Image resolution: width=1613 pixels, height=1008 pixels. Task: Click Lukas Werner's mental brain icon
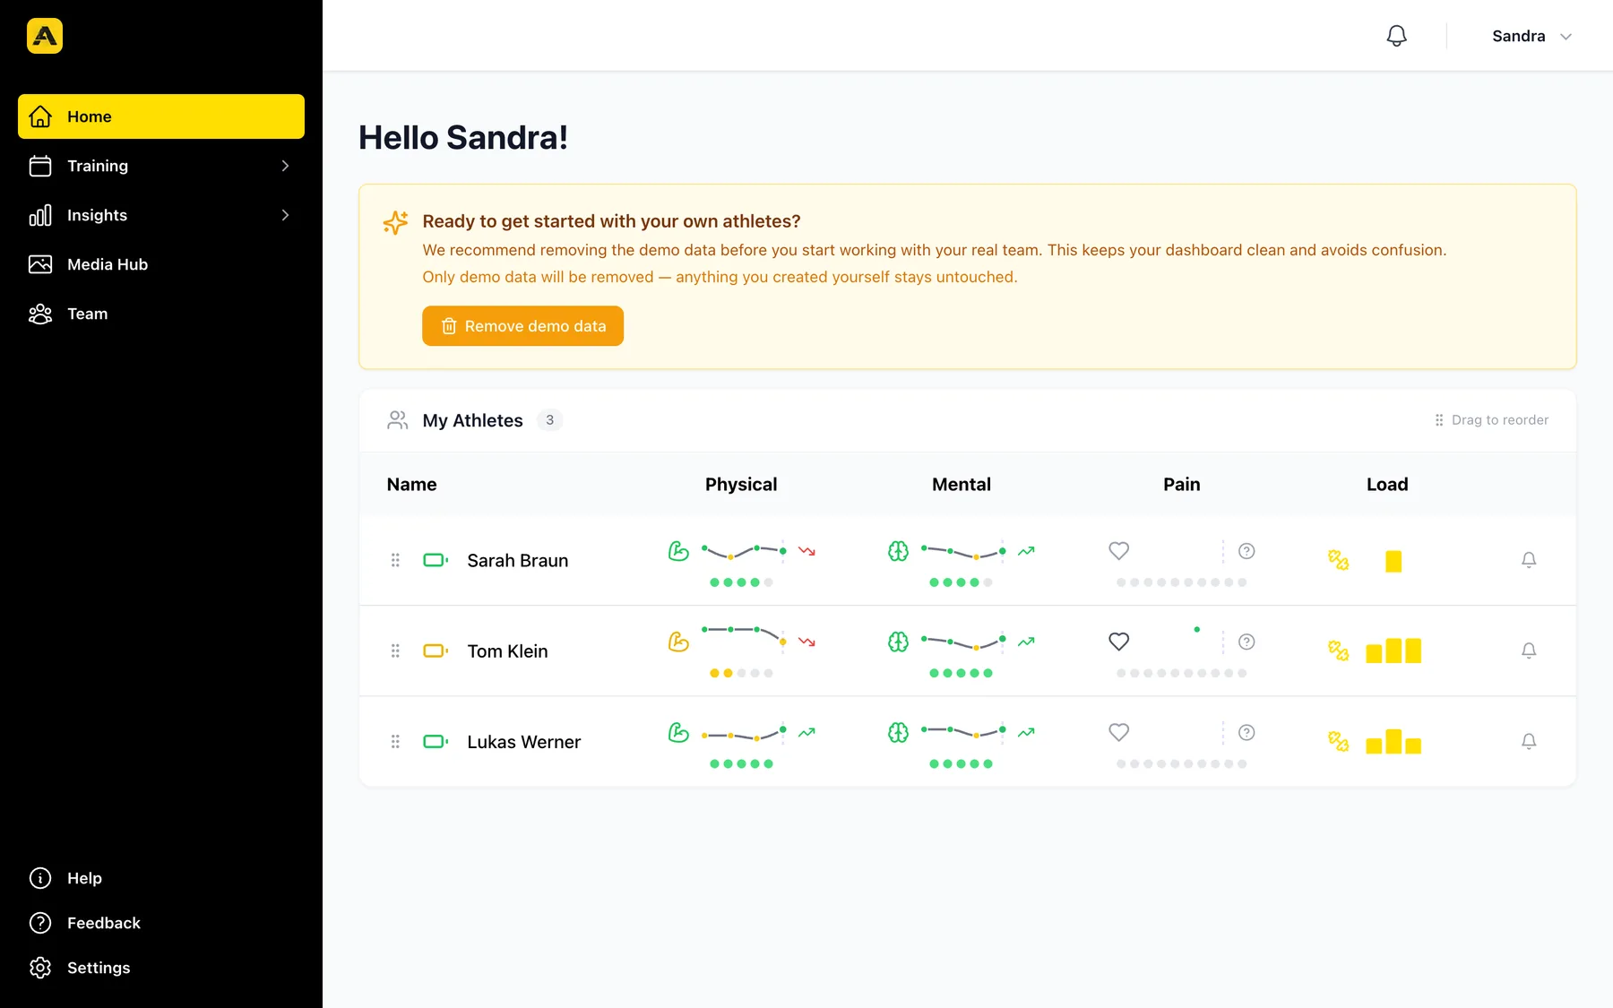(x=898, y=732)
